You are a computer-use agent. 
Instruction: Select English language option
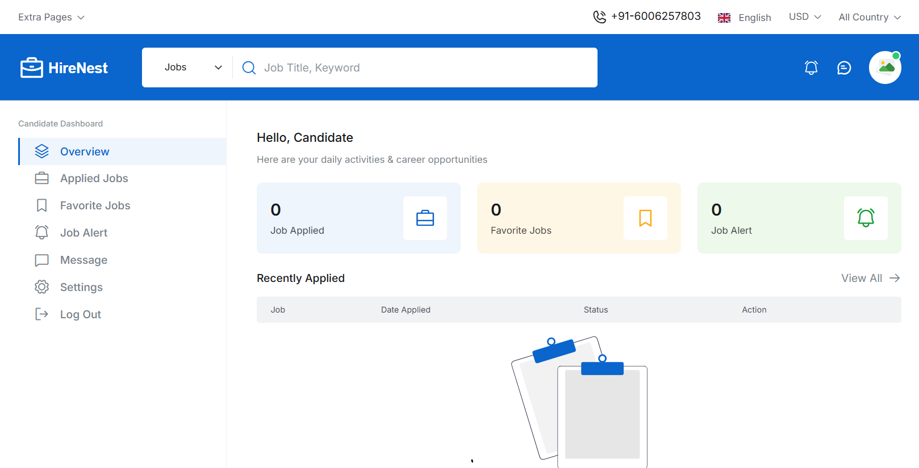coord(745,18)
